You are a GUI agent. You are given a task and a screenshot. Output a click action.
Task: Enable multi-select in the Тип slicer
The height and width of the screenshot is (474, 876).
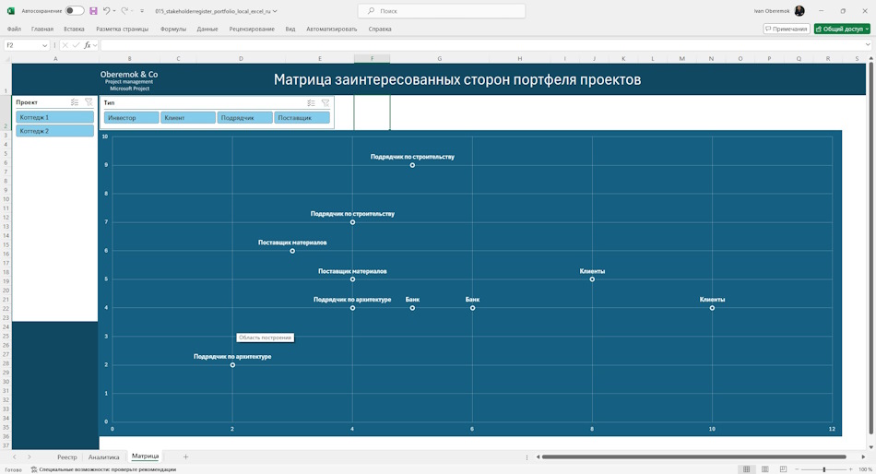[311, 103]
